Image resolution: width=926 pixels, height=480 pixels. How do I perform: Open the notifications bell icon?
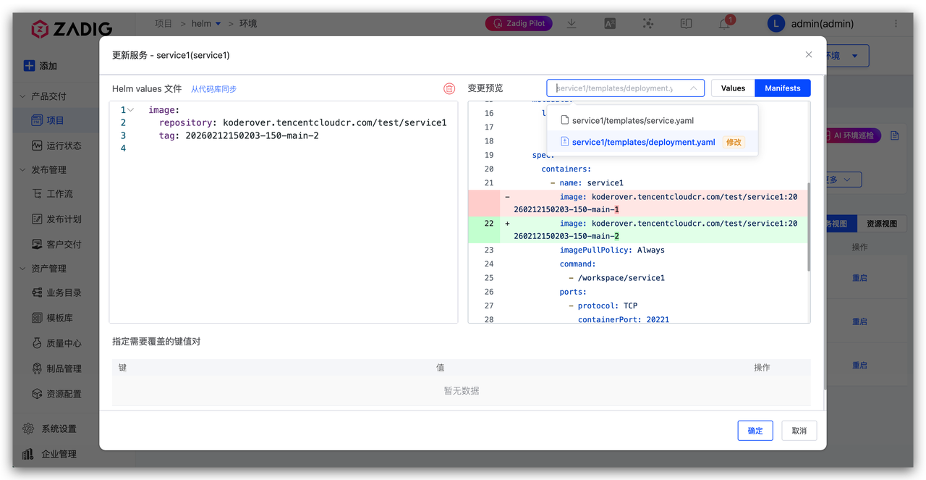click(724, 24)
